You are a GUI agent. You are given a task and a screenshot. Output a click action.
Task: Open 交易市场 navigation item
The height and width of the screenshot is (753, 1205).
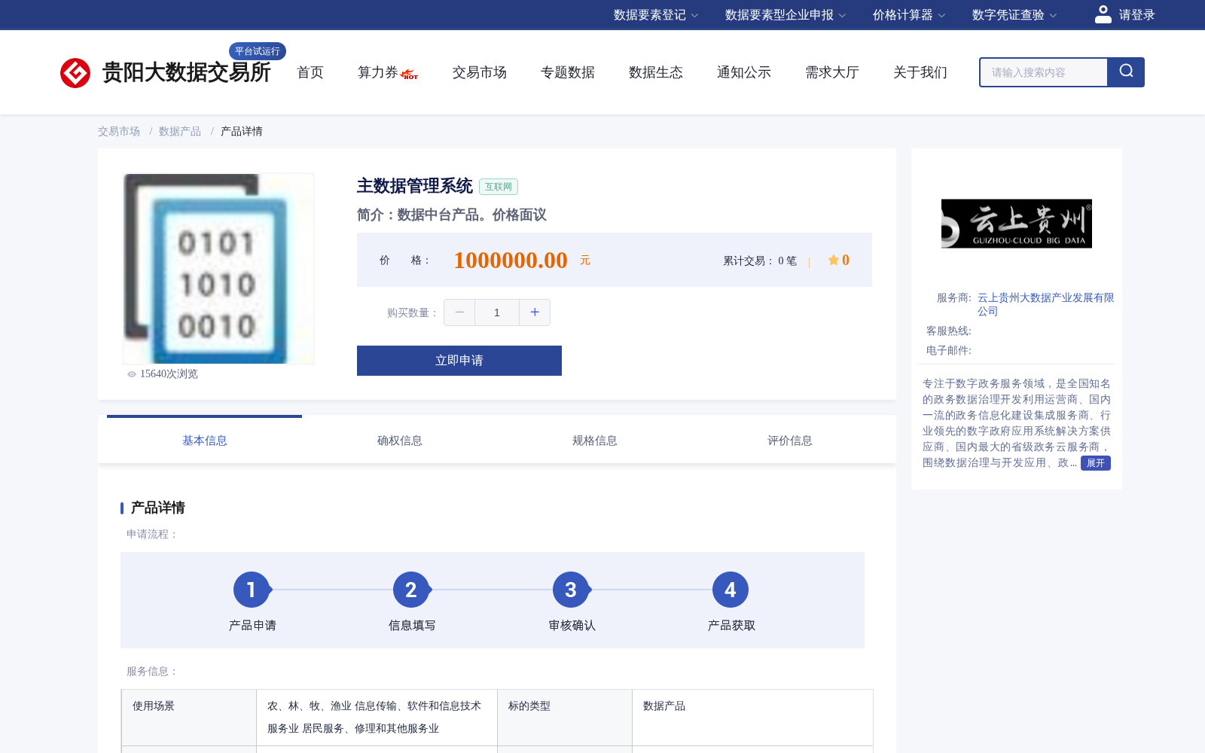point(480,72)
